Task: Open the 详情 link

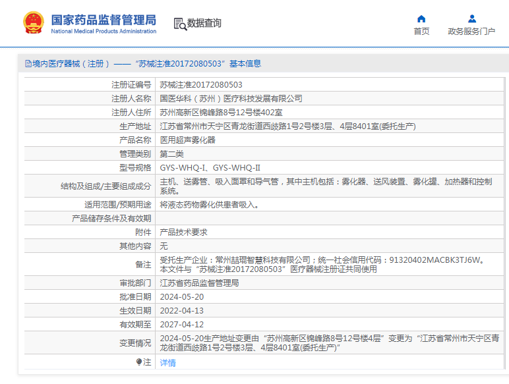Action: pos(168,362)
